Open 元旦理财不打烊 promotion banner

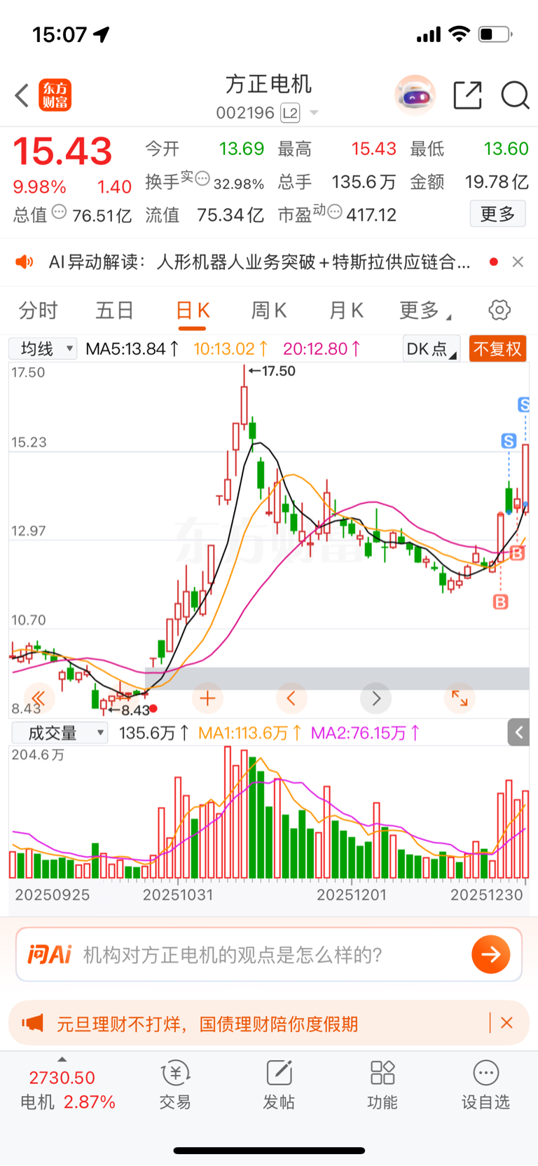tap(269, 1024)
